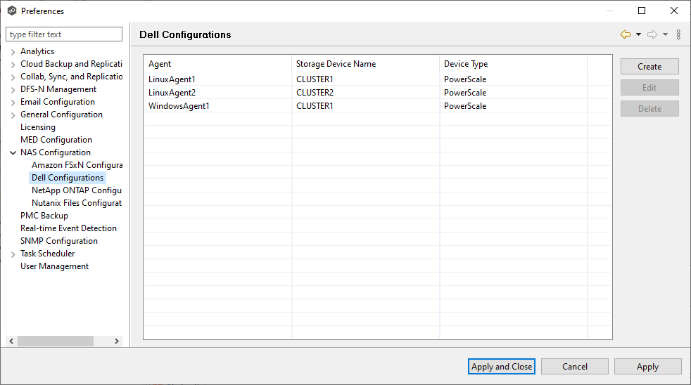Expand the Task Scheduler tree node

13,254
